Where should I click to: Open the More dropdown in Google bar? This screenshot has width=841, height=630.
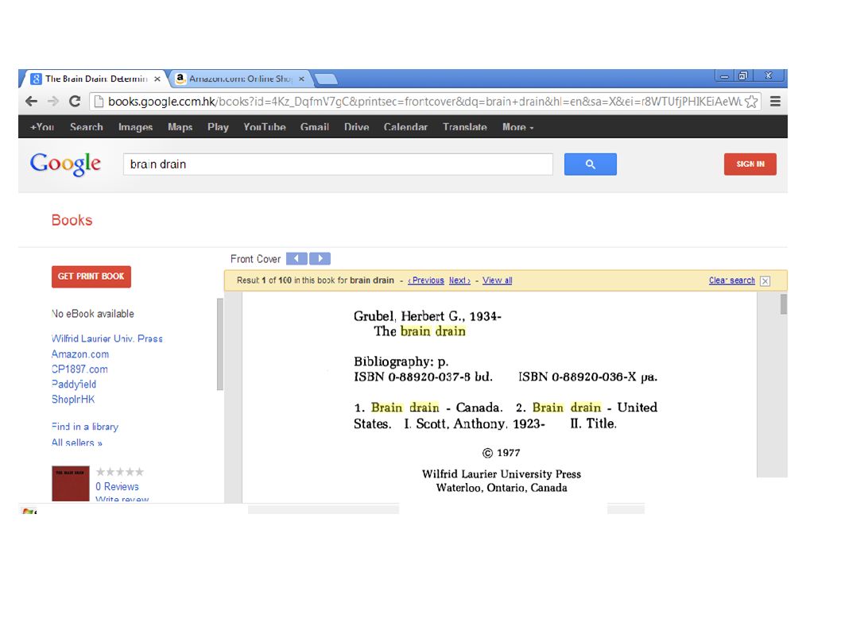point(517,127)
